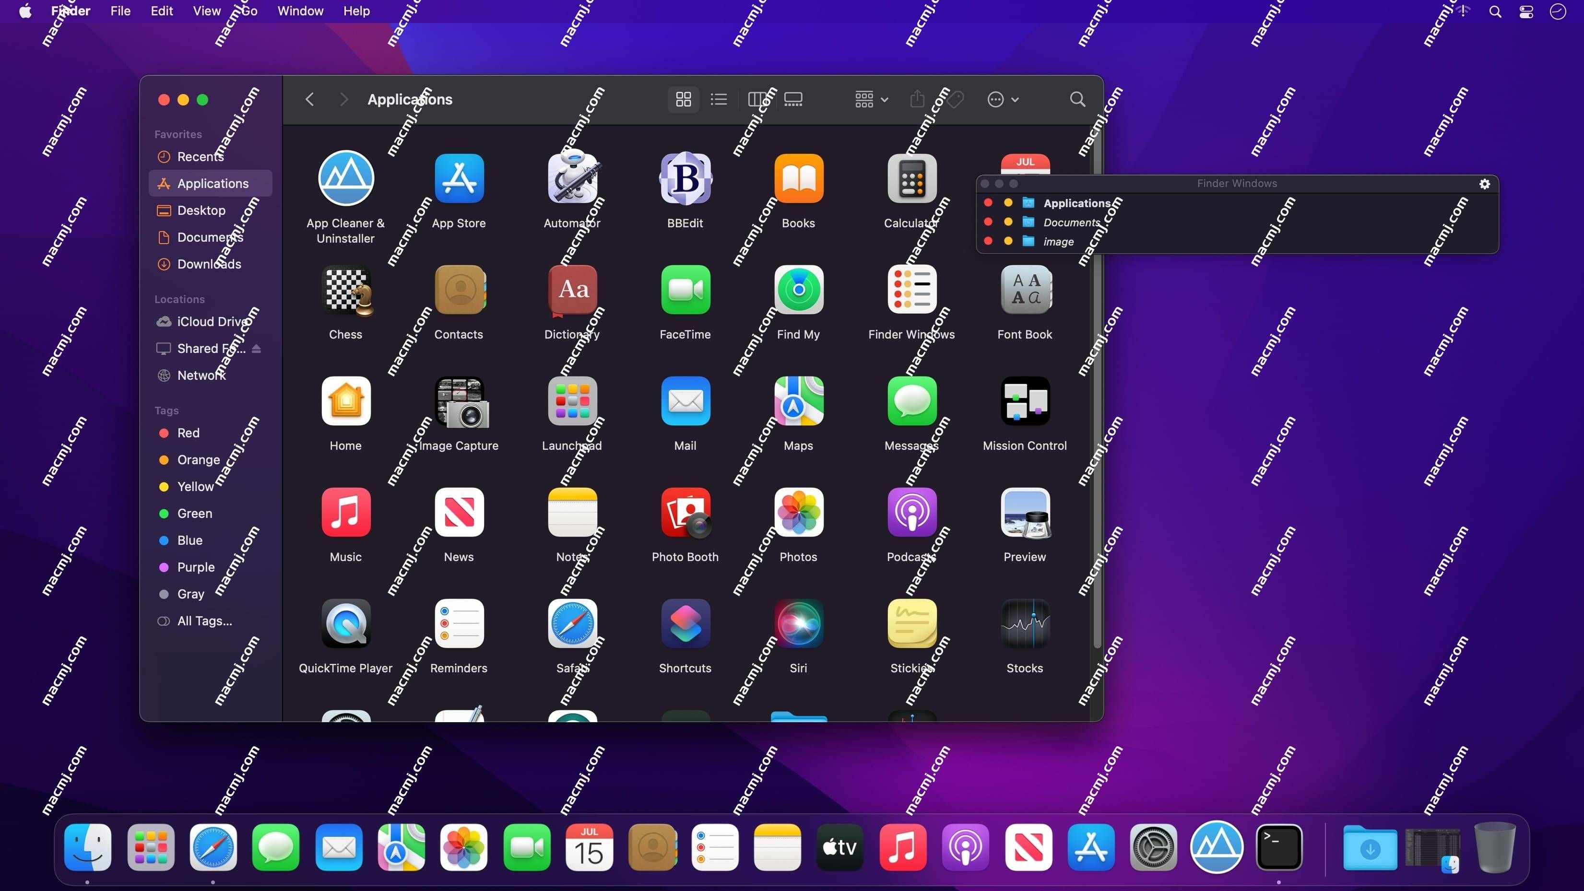Click Red tag in sidebar
Viewport: 1584px width, 891px height.
[x=187, y=433]
